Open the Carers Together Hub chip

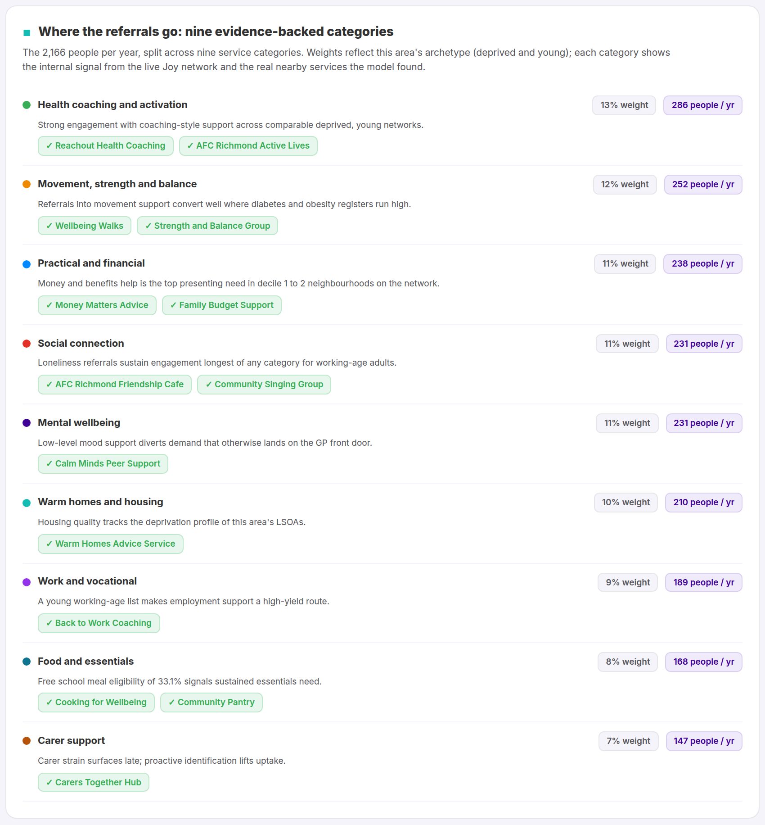click(94, 782)
